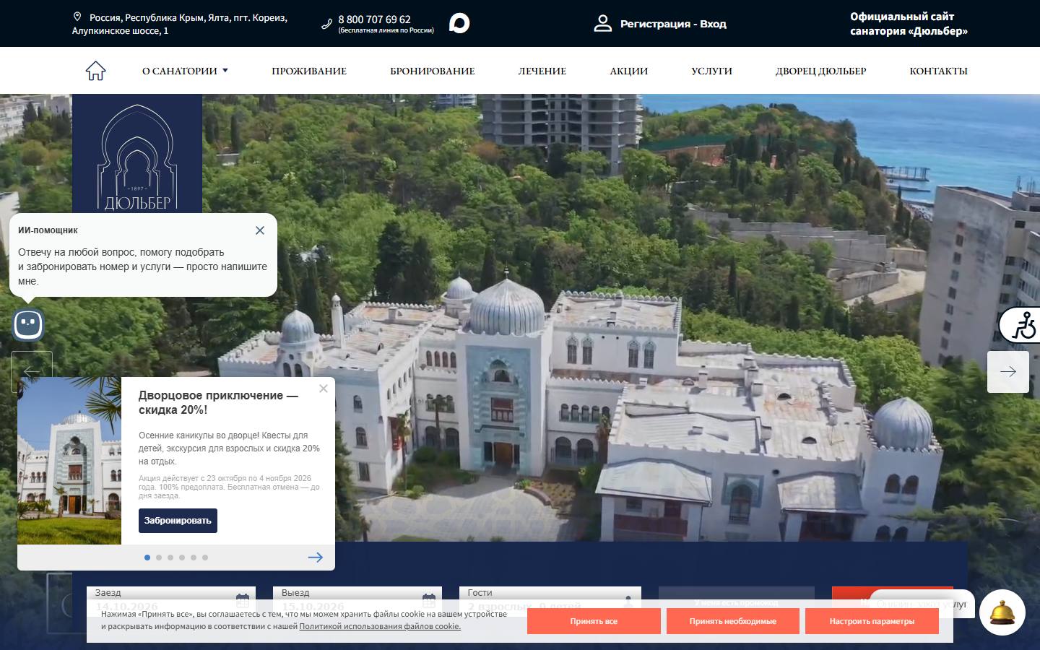Open Настроить параметры cookie settings
Screen dimensions: 1040x650
pos(872,621)
